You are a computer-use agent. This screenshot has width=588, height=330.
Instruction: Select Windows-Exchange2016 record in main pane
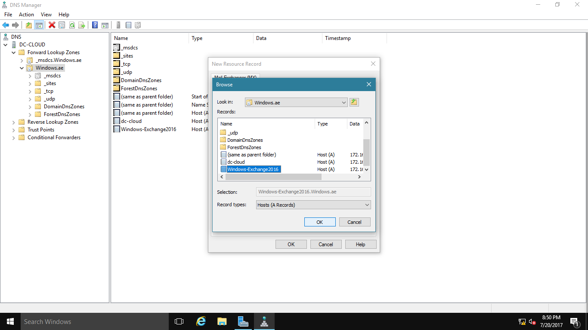pos(149,129)
